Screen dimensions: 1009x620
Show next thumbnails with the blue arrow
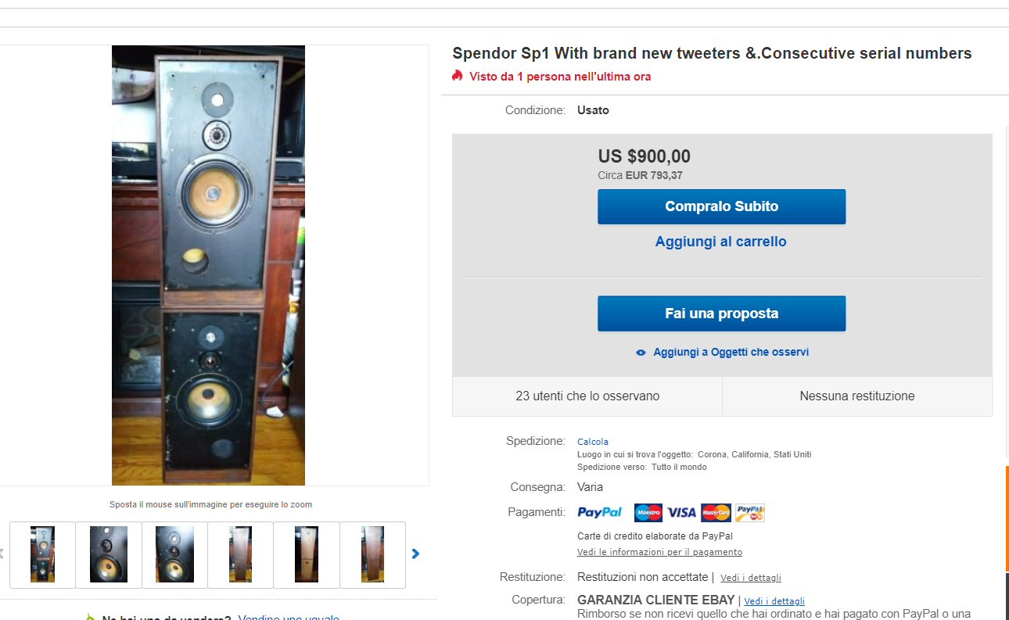[415, 554]
